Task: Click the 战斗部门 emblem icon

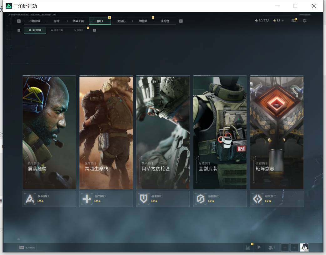Action: [30, 199]
